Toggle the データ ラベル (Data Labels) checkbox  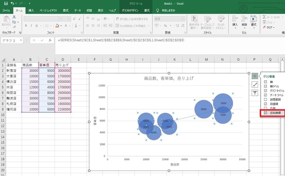click(x=265, y=95)
